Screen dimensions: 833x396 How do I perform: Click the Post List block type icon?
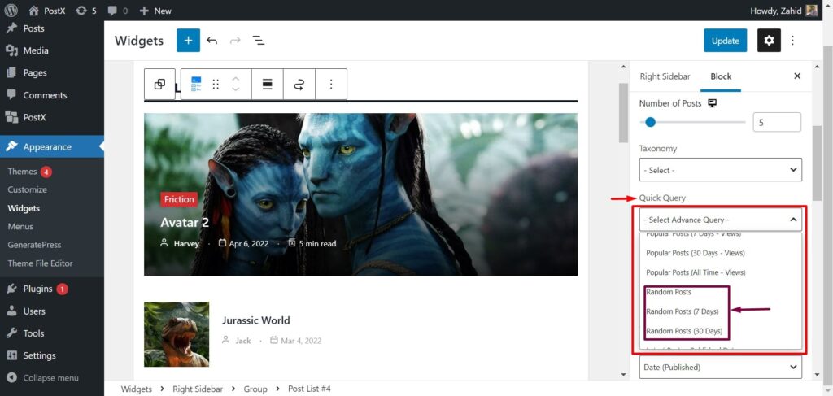[x=196, y=84]
